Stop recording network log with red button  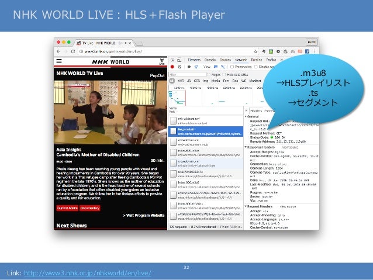click(172, 67)
